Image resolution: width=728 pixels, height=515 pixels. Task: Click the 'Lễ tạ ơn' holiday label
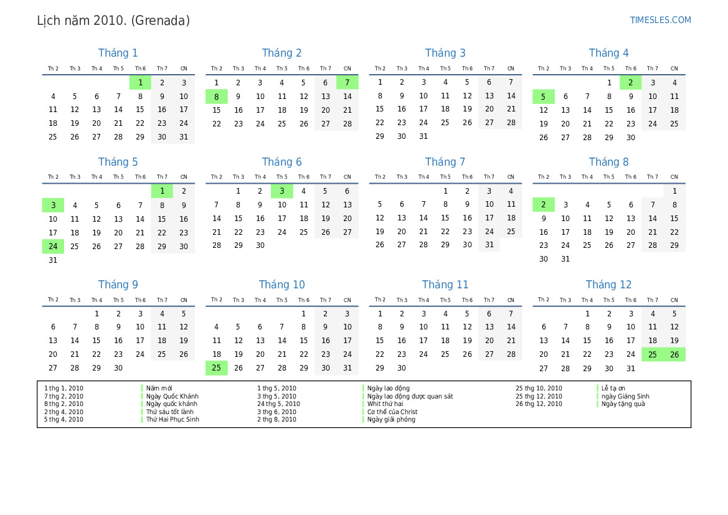[613, 388]
